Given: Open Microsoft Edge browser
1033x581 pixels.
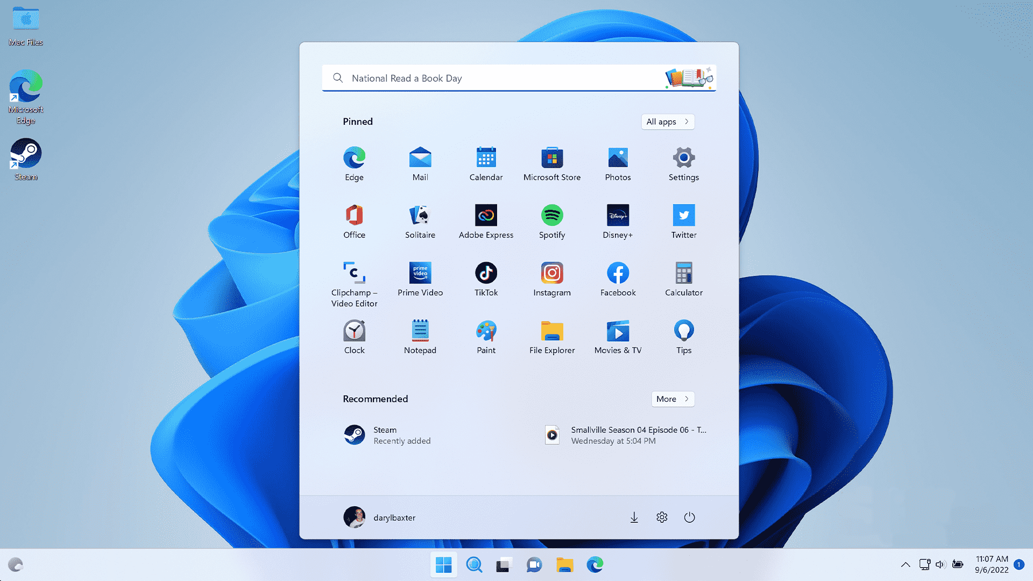Looking at the screenshot, I should point(353,157).
